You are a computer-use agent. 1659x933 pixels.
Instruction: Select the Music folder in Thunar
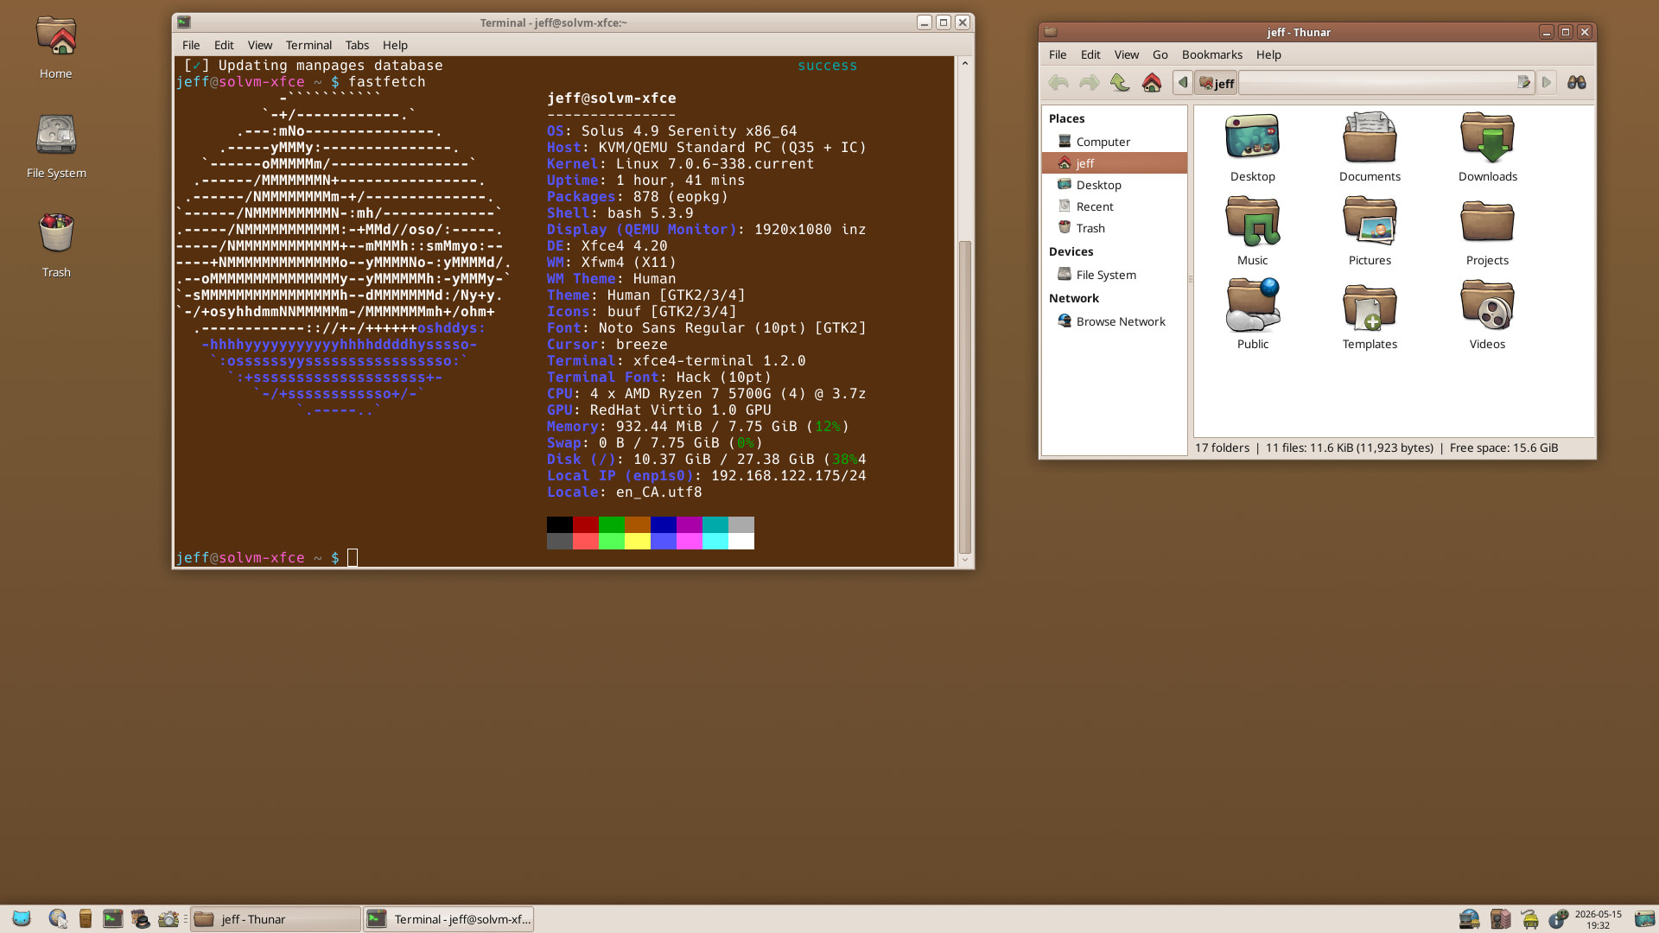click(1253, 231)
